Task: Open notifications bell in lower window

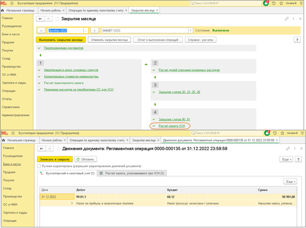Action: [x=267, y=133]
